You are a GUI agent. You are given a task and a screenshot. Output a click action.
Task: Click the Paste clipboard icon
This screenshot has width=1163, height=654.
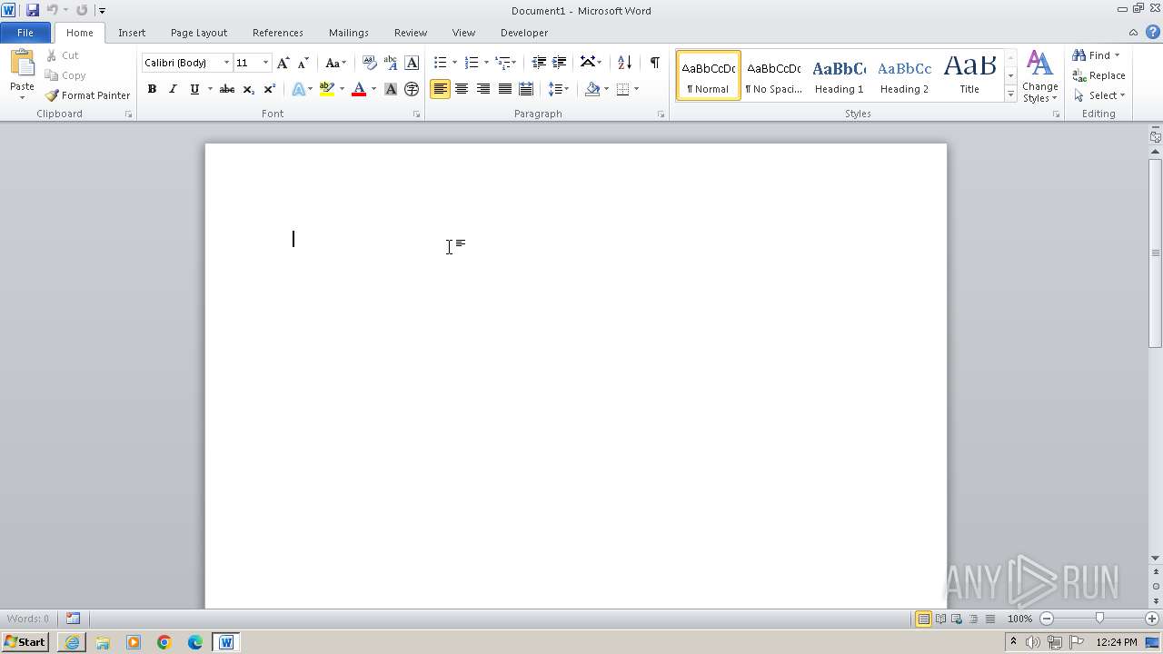pyautogui.click(x=22, y=64)
